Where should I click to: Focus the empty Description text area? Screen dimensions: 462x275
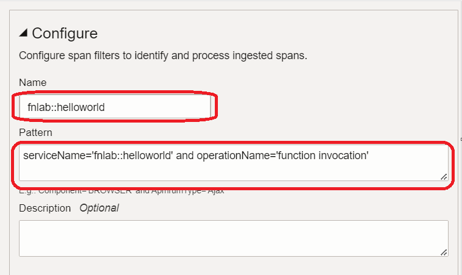pos(233,238)
